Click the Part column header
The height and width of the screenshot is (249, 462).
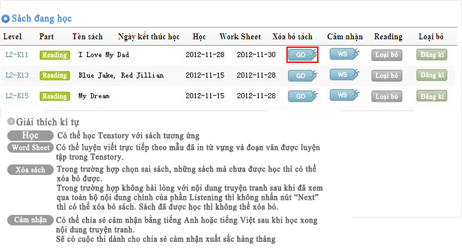pos(47,37)
